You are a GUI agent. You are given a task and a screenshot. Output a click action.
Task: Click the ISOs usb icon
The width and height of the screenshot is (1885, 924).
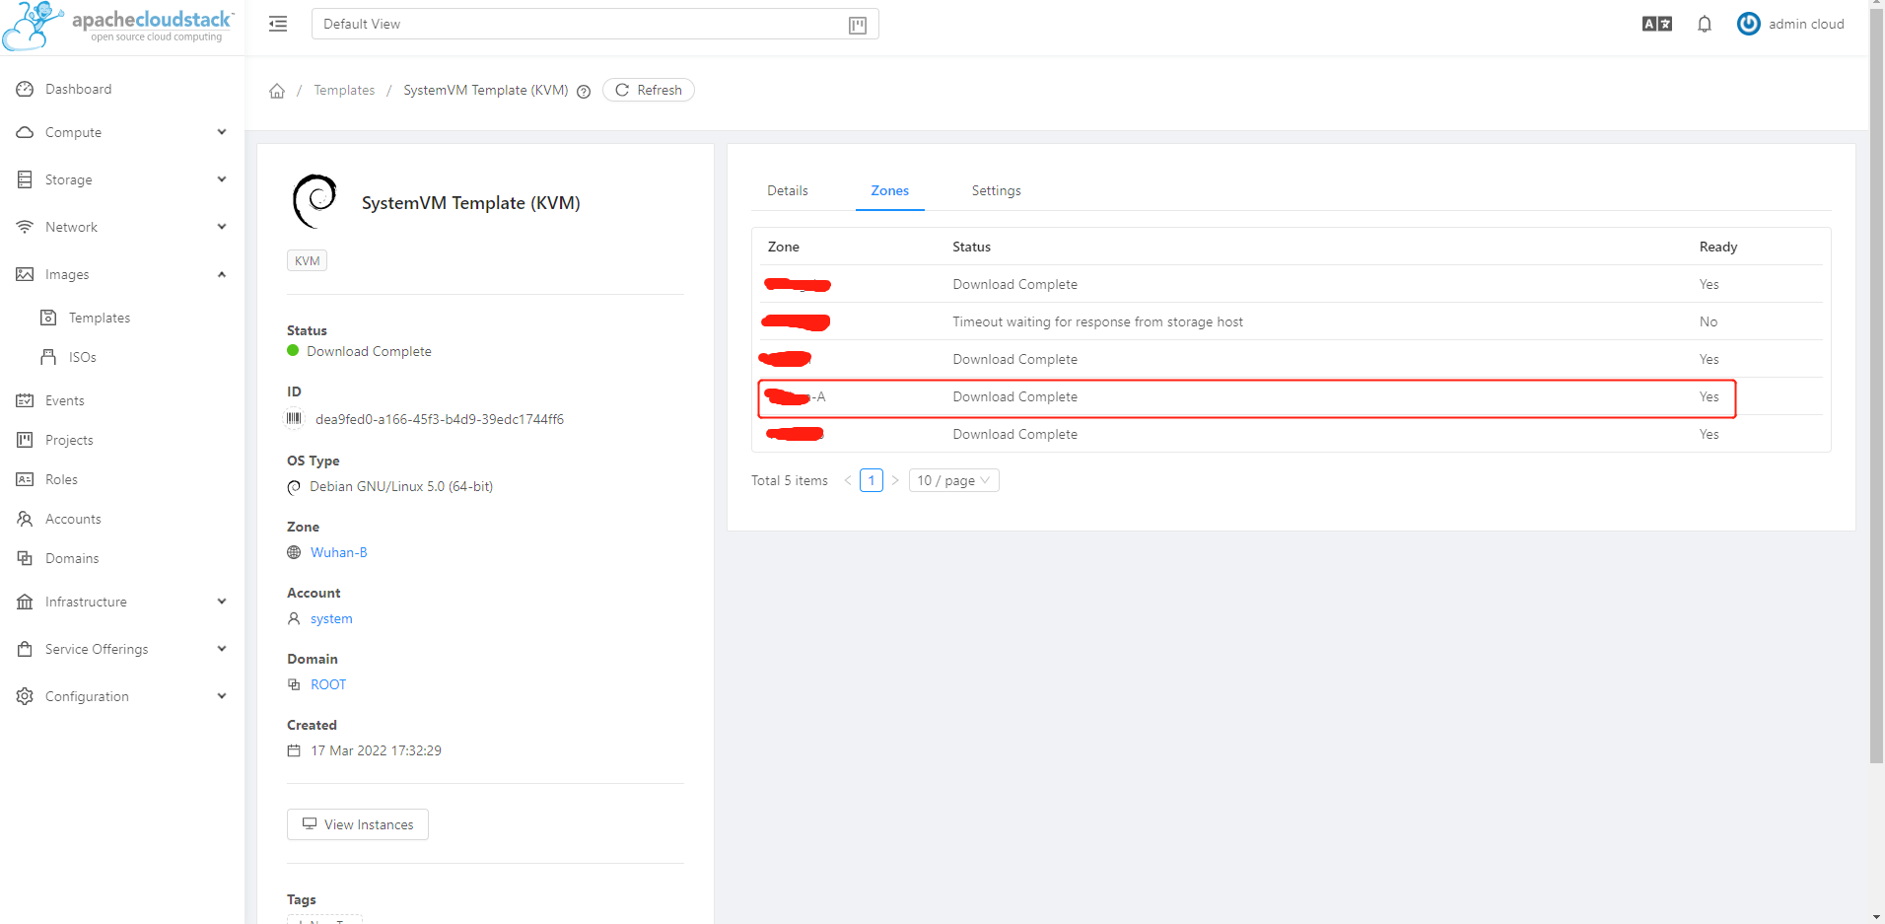point(48,357)
